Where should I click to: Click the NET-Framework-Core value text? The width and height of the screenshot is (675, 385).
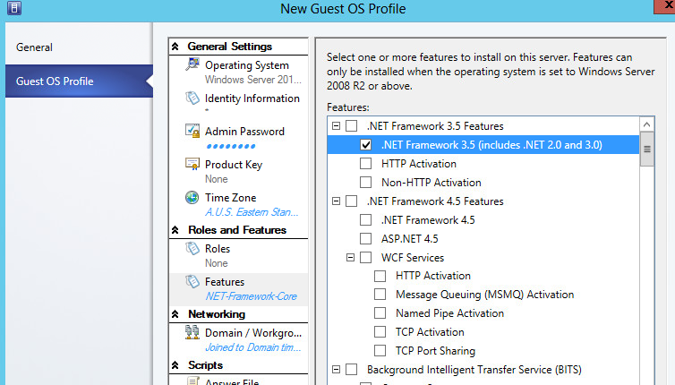point(251,296)
